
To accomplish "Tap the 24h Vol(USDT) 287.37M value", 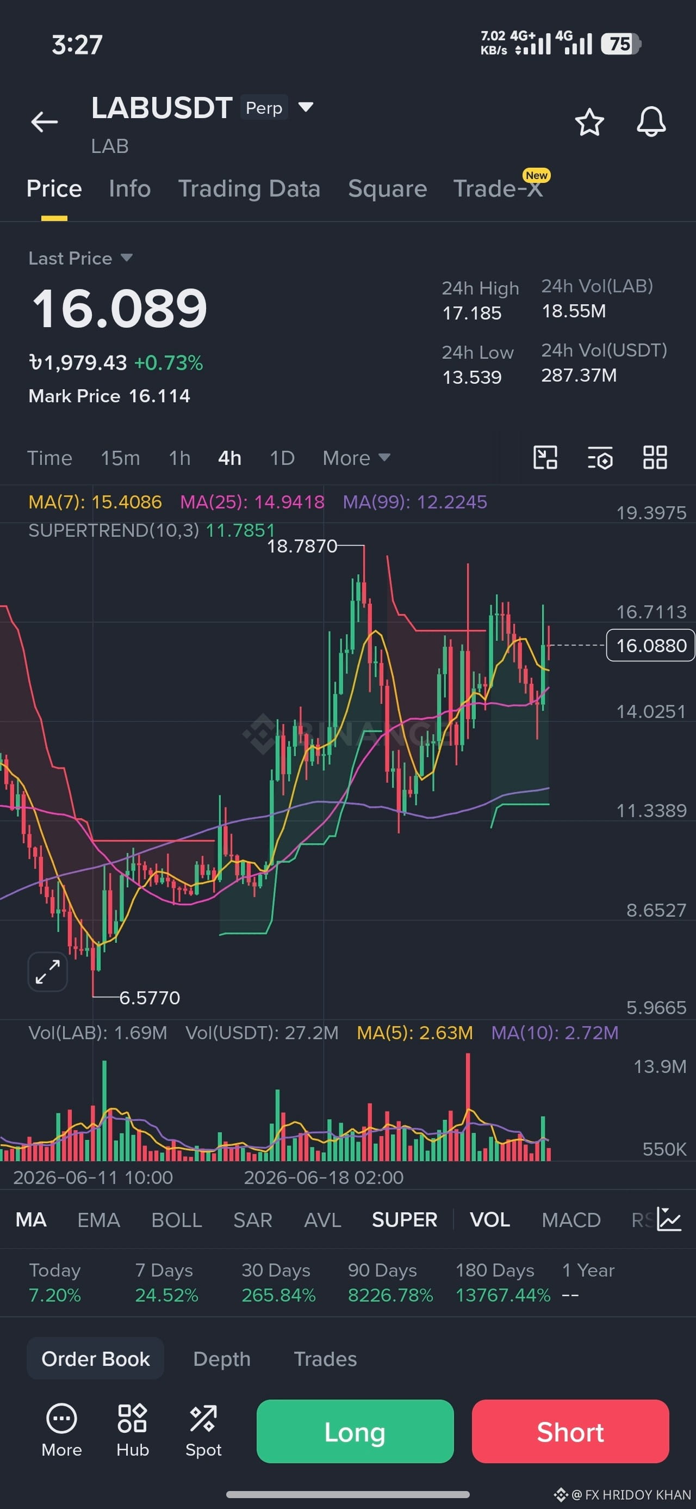I will [x=579, y=375].
